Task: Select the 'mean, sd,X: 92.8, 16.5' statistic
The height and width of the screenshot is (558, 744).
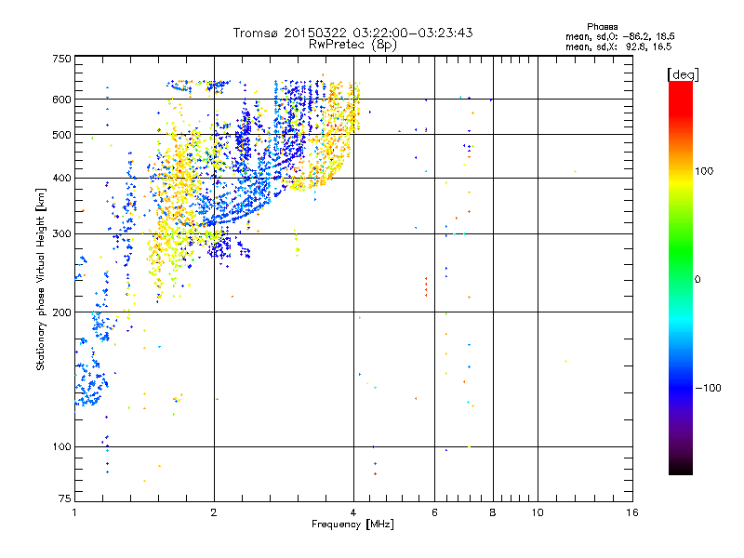Action: [618, 46]
